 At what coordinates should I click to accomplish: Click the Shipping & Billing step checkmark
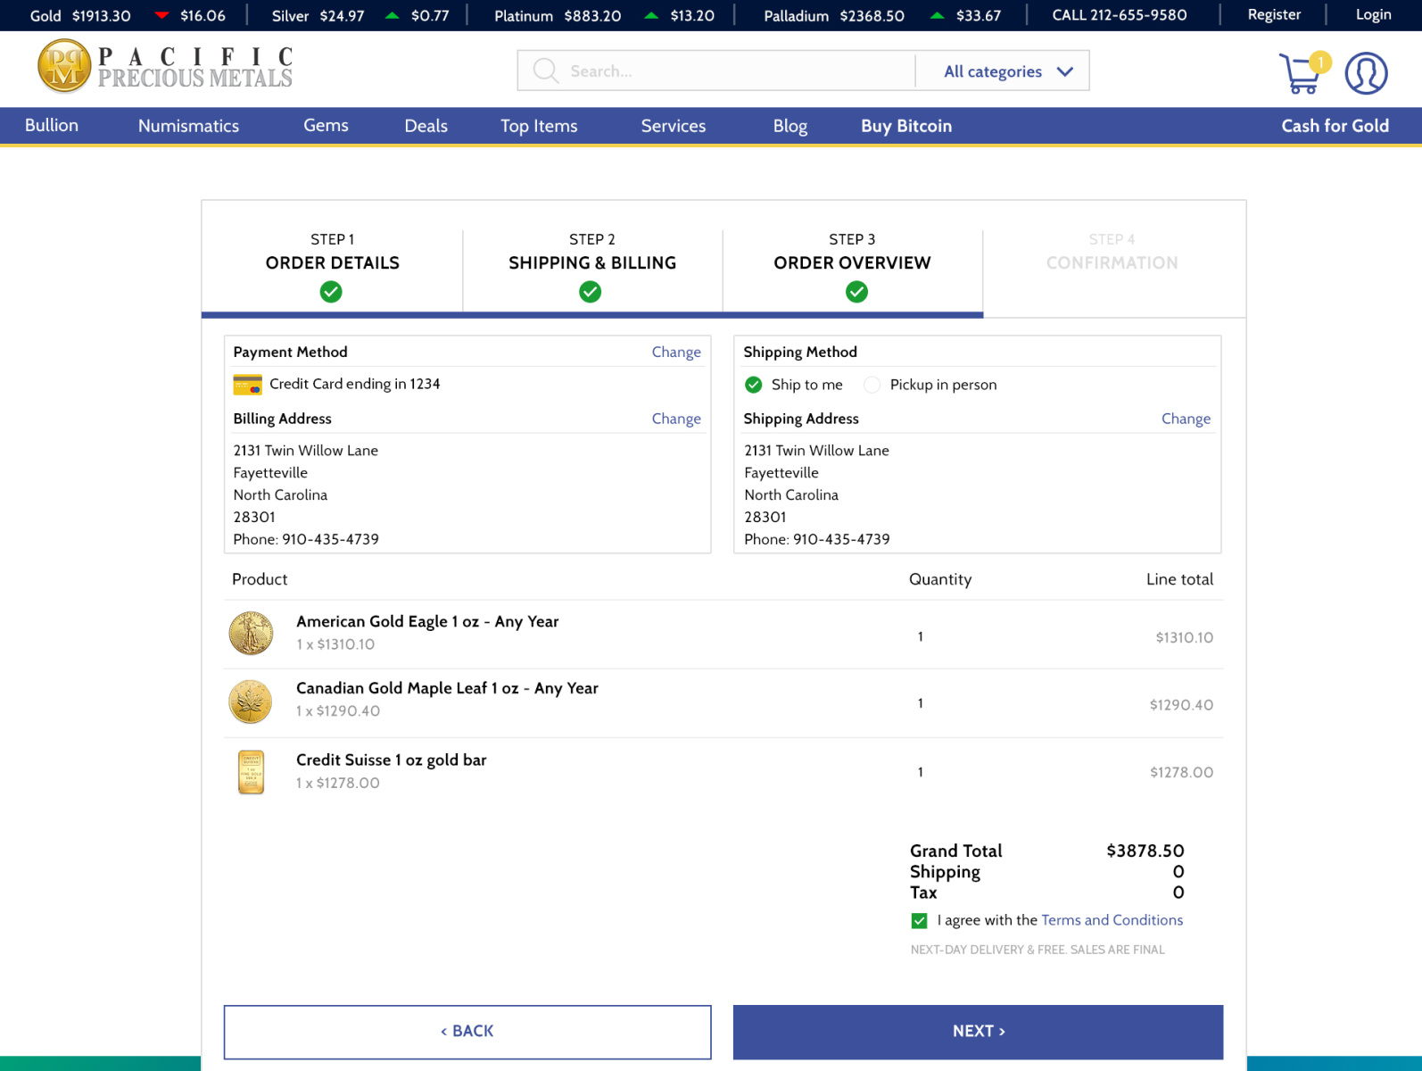[590, 292]
